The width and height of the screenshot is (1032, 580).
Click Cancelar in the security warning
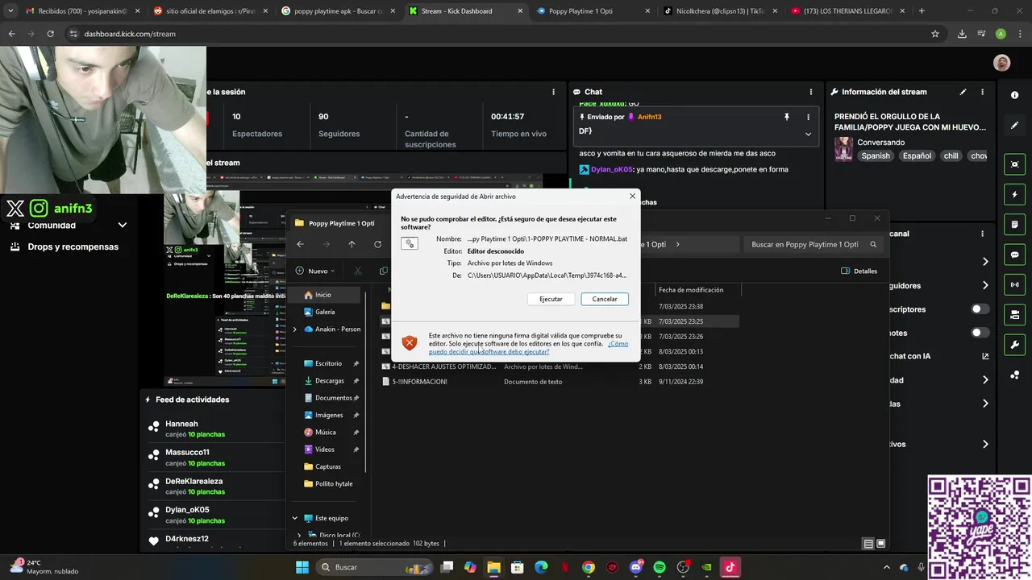pos(605,299)
